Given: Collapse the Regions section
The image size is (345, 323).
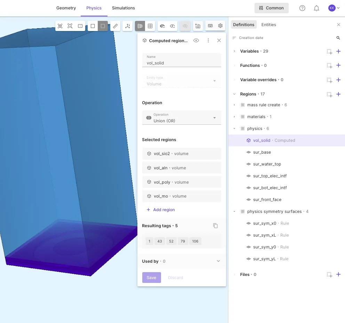Looking at the screenshot, I should point(234,94).
